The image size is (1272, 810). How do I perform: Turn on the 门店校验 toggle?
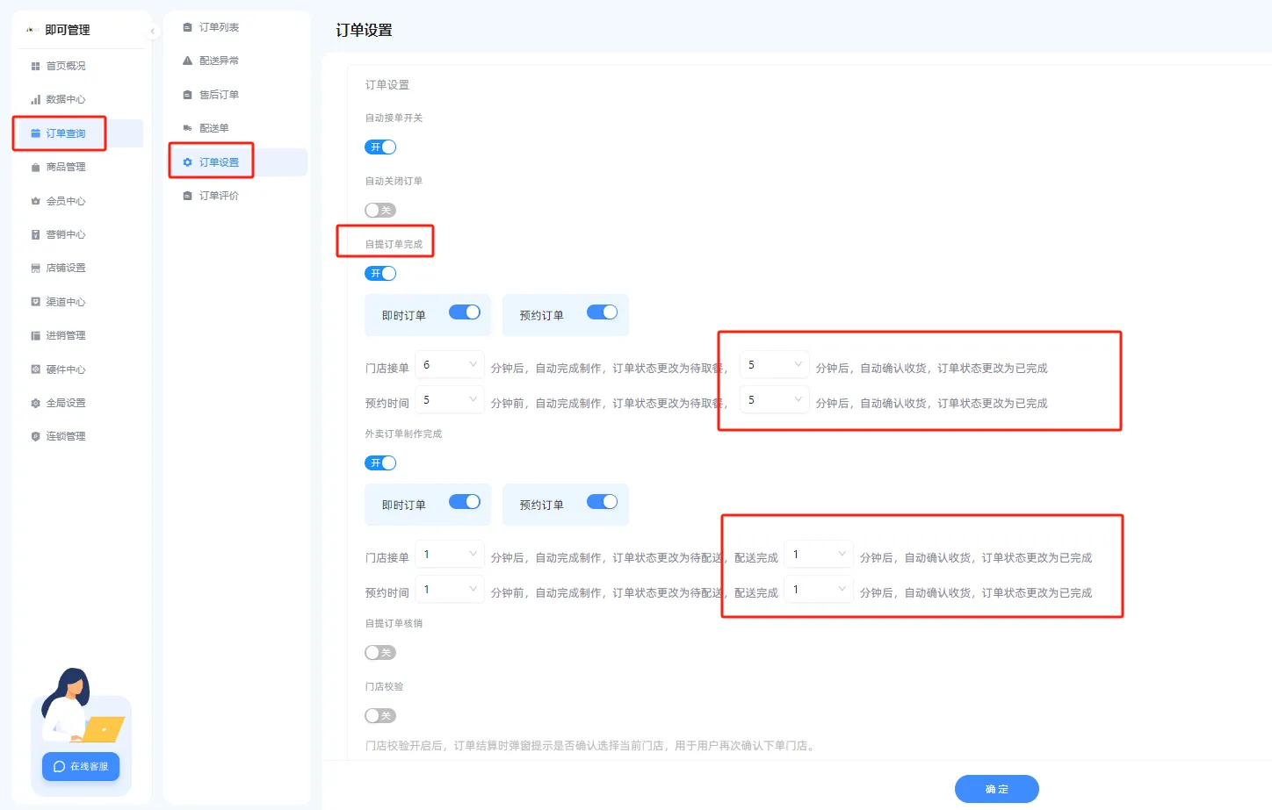coord(379,715)
